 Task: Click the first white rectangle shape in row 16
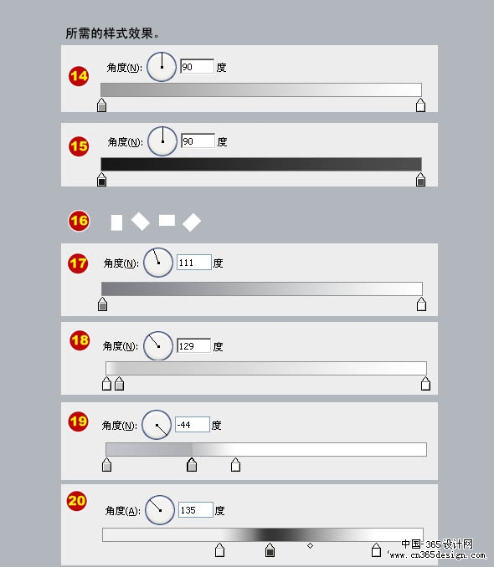pos(116,222)
